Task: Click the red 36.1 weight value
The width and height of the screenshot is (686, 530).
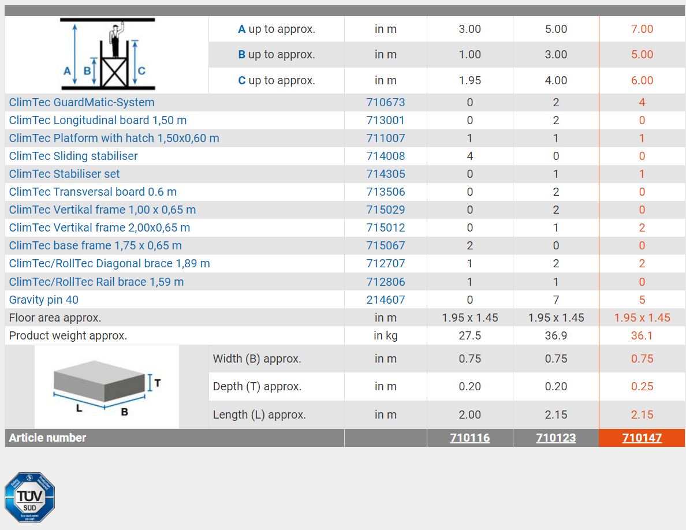Action: (x=642, y=336)
